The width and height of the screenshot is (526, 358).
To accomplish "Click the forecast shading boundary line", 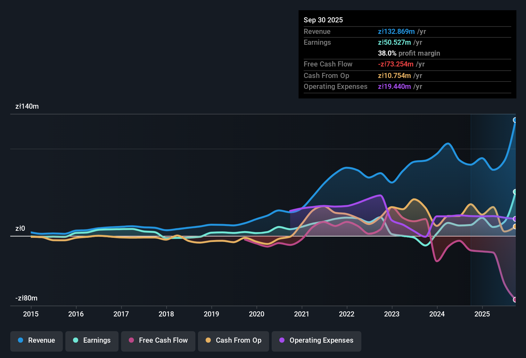I will [x=471, y=208].
